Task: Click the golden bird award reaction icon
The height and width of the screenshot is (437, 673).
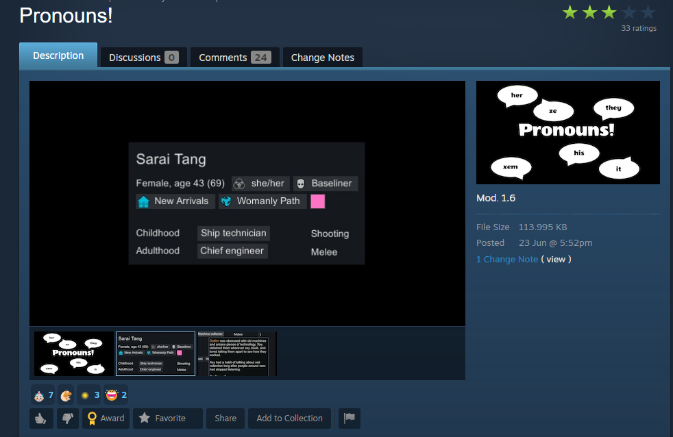Action: 66,395
